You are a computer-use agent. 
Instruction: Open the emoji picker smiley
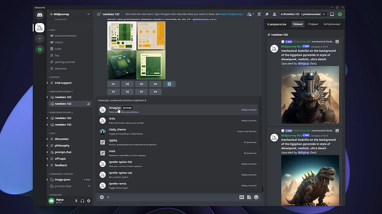click(256, 197)
